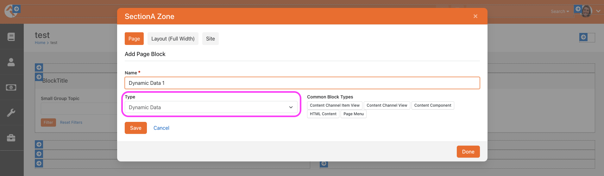The height and width of the screenshot is (176, 604).
Task: Click the Done button
Action: 468,152
